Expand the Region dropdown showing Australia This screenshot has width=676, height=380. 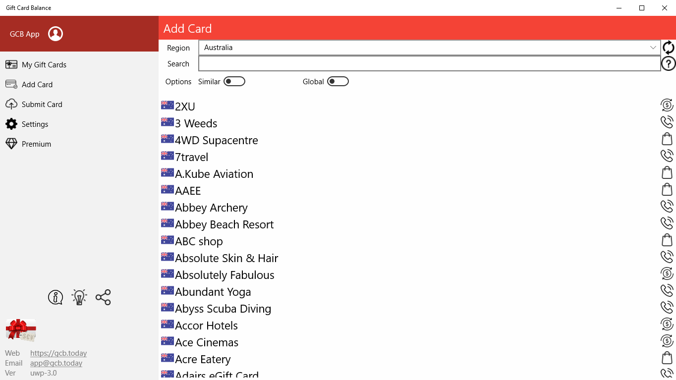click(429, 48)
